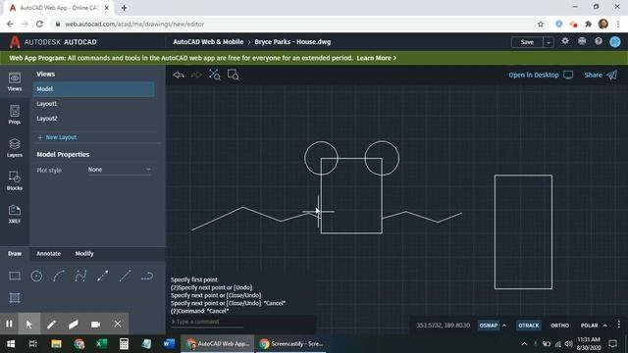Screen dimensions: 628x353
Task: Open the user account avatar
Action: [615, 41]
